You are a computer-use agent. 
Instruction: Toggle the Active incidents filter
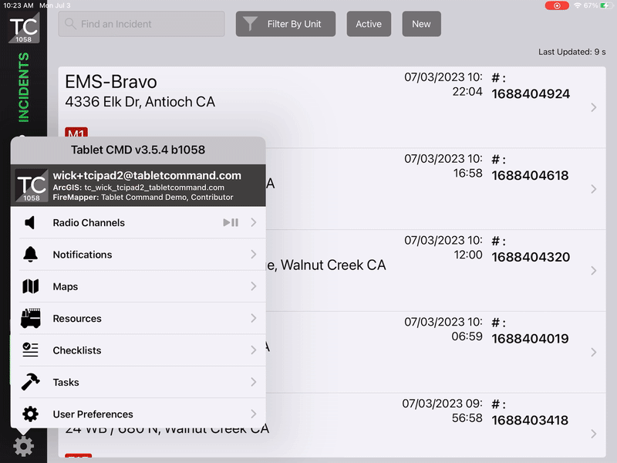(x=369, y=24)
